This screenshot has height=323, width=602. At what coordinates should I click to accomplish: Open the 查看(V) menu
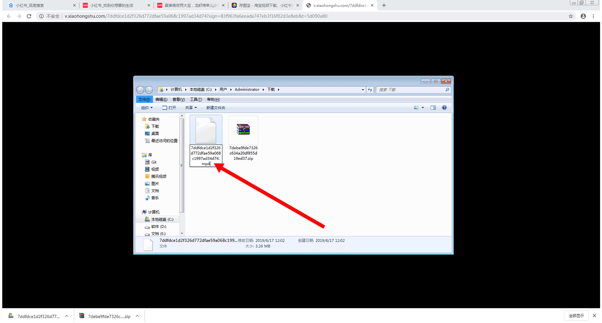coord(178,99)
